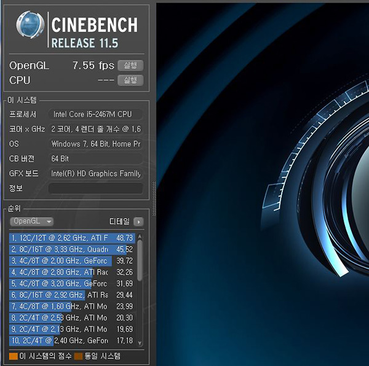369x366 pixels.
Task: Click the OpenGL 7.55 fps score value
Action: coord(93,66)
